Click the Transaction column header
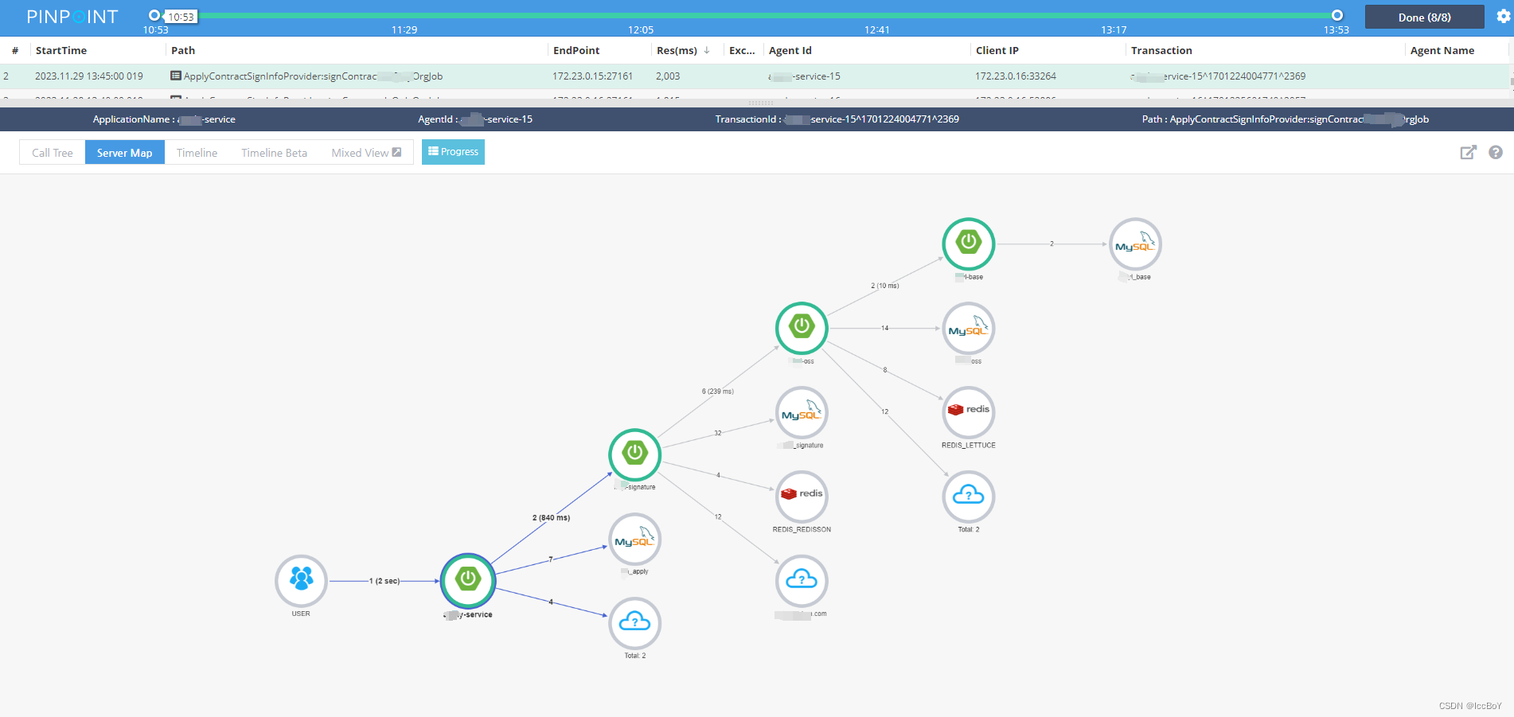1514x717 pixels. [1161, 50]
